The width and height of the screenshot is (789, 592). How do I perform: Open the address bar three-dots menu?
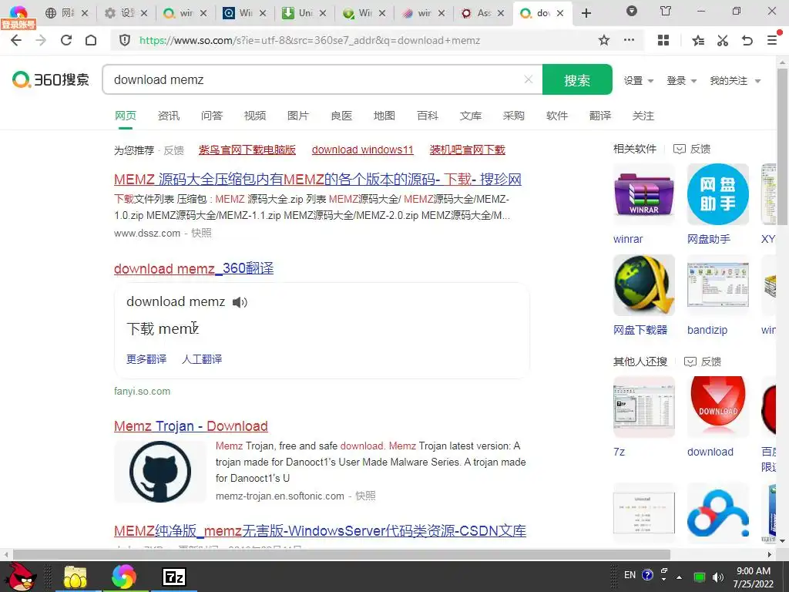629,40
